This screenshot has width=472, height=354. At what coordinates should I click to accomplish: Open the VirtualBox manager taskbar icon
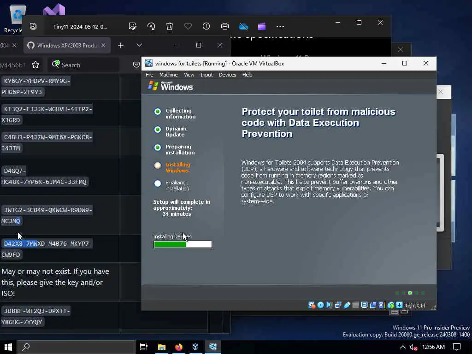click(195, 347)
